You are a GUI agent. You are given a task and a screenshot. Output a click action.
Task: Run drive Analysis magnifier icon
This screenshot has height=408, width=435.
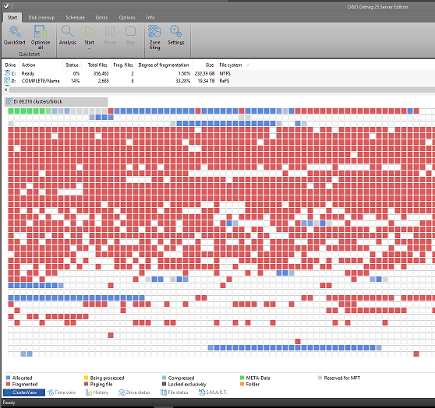(x=67, y=31)
